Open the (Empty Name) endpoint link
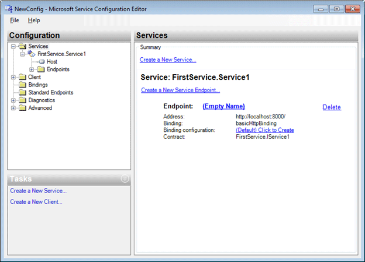Image resolution: width=365 pixels, height=262 pixels. [223, 106]
